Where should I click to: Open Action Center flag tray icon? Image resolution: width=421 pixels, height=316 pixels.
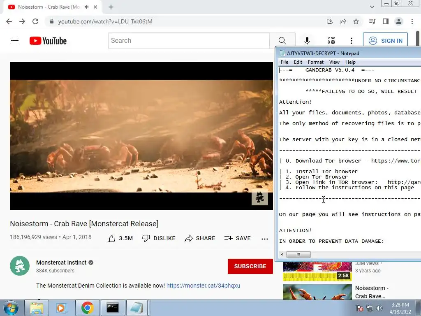(x=360, y=308)
